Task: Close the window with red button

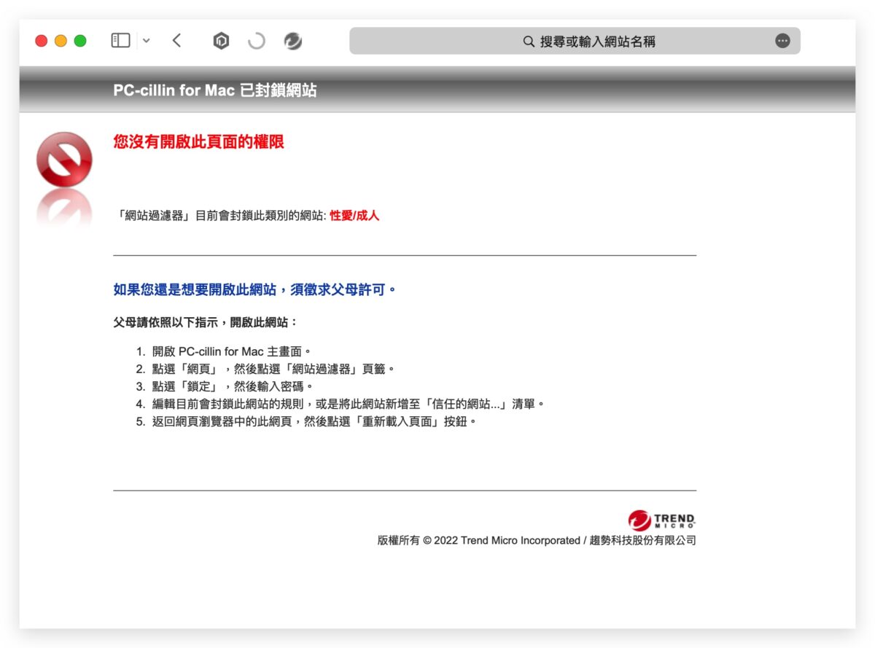Action: 42,41
